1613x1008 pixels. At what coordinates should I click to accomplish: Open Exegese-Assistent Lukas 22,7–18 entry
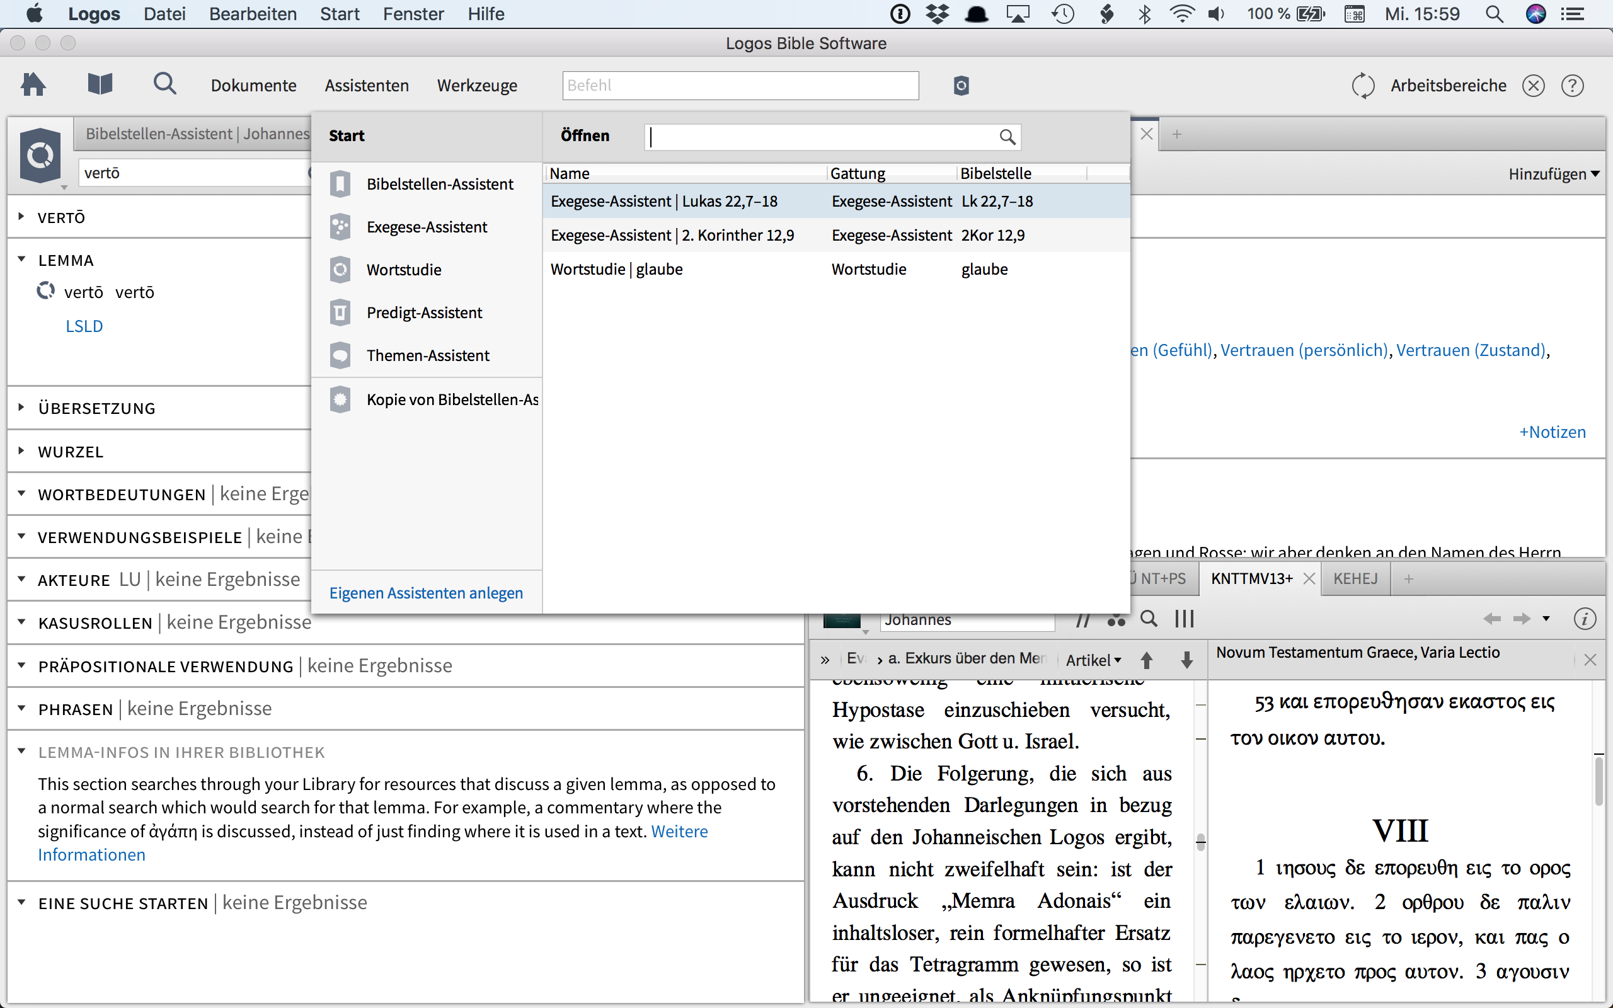(664, 202)
